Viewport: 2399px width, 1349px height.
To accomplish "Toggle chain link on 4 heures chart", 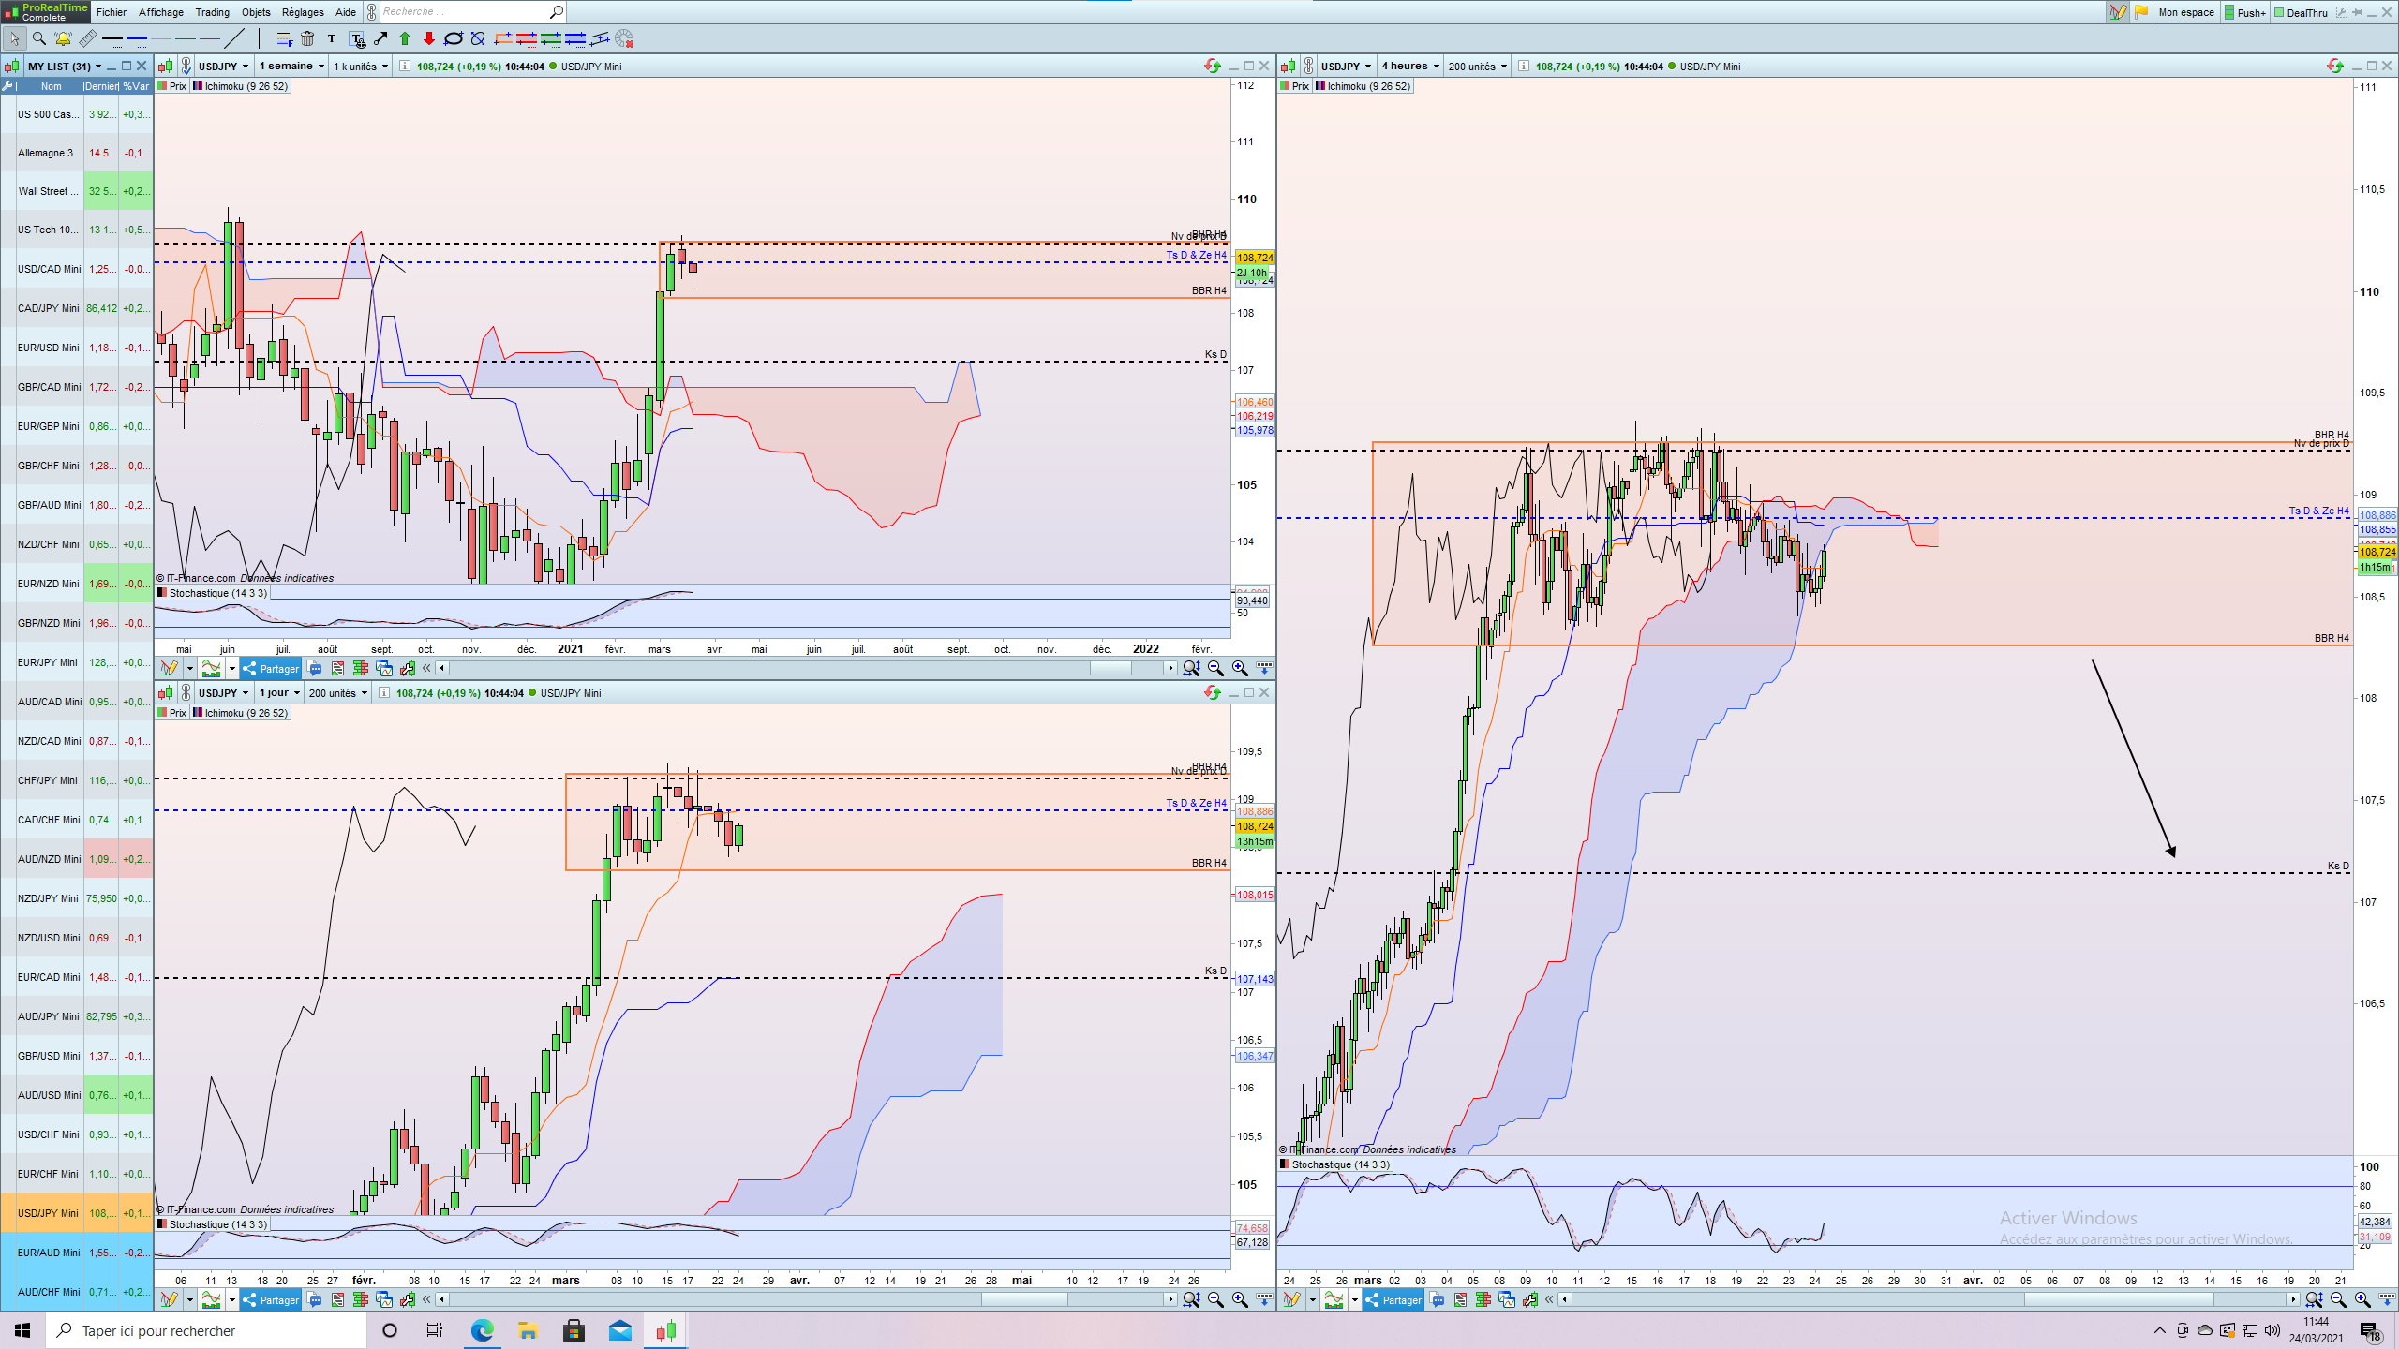I will [1308, 66].
